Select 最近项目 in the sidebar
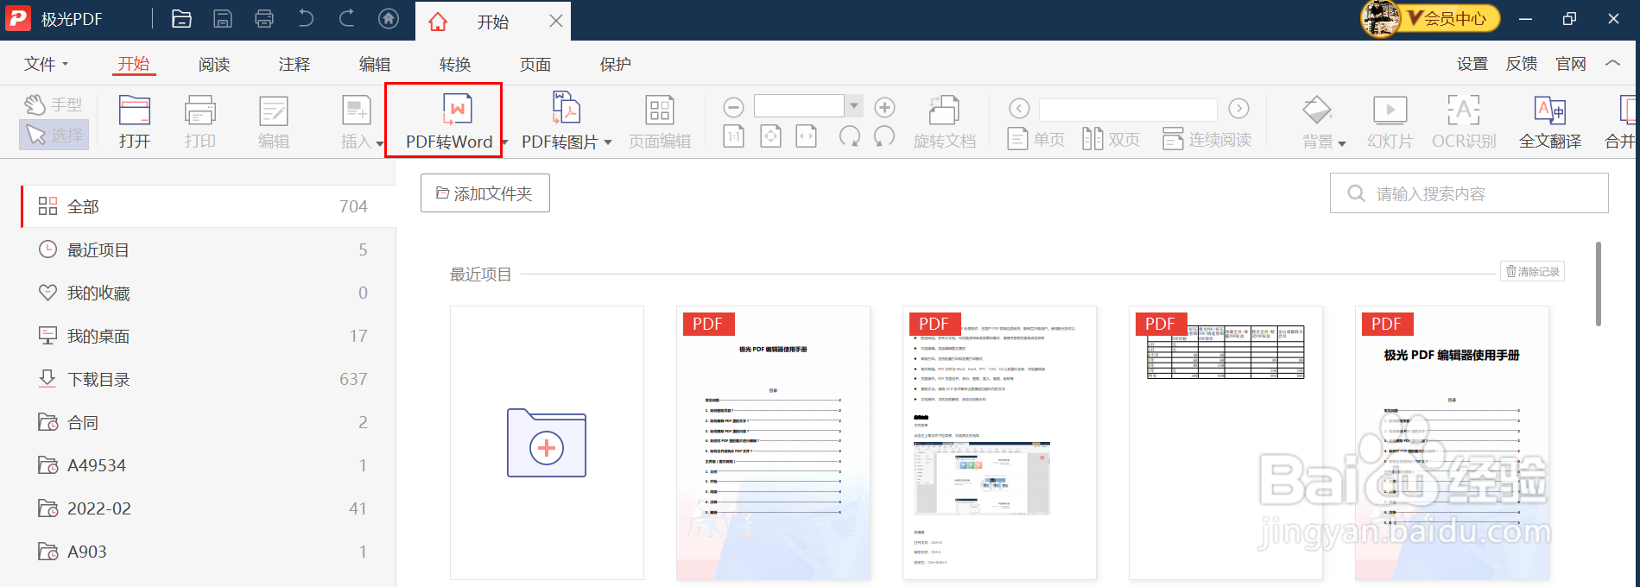 (208, 249)
